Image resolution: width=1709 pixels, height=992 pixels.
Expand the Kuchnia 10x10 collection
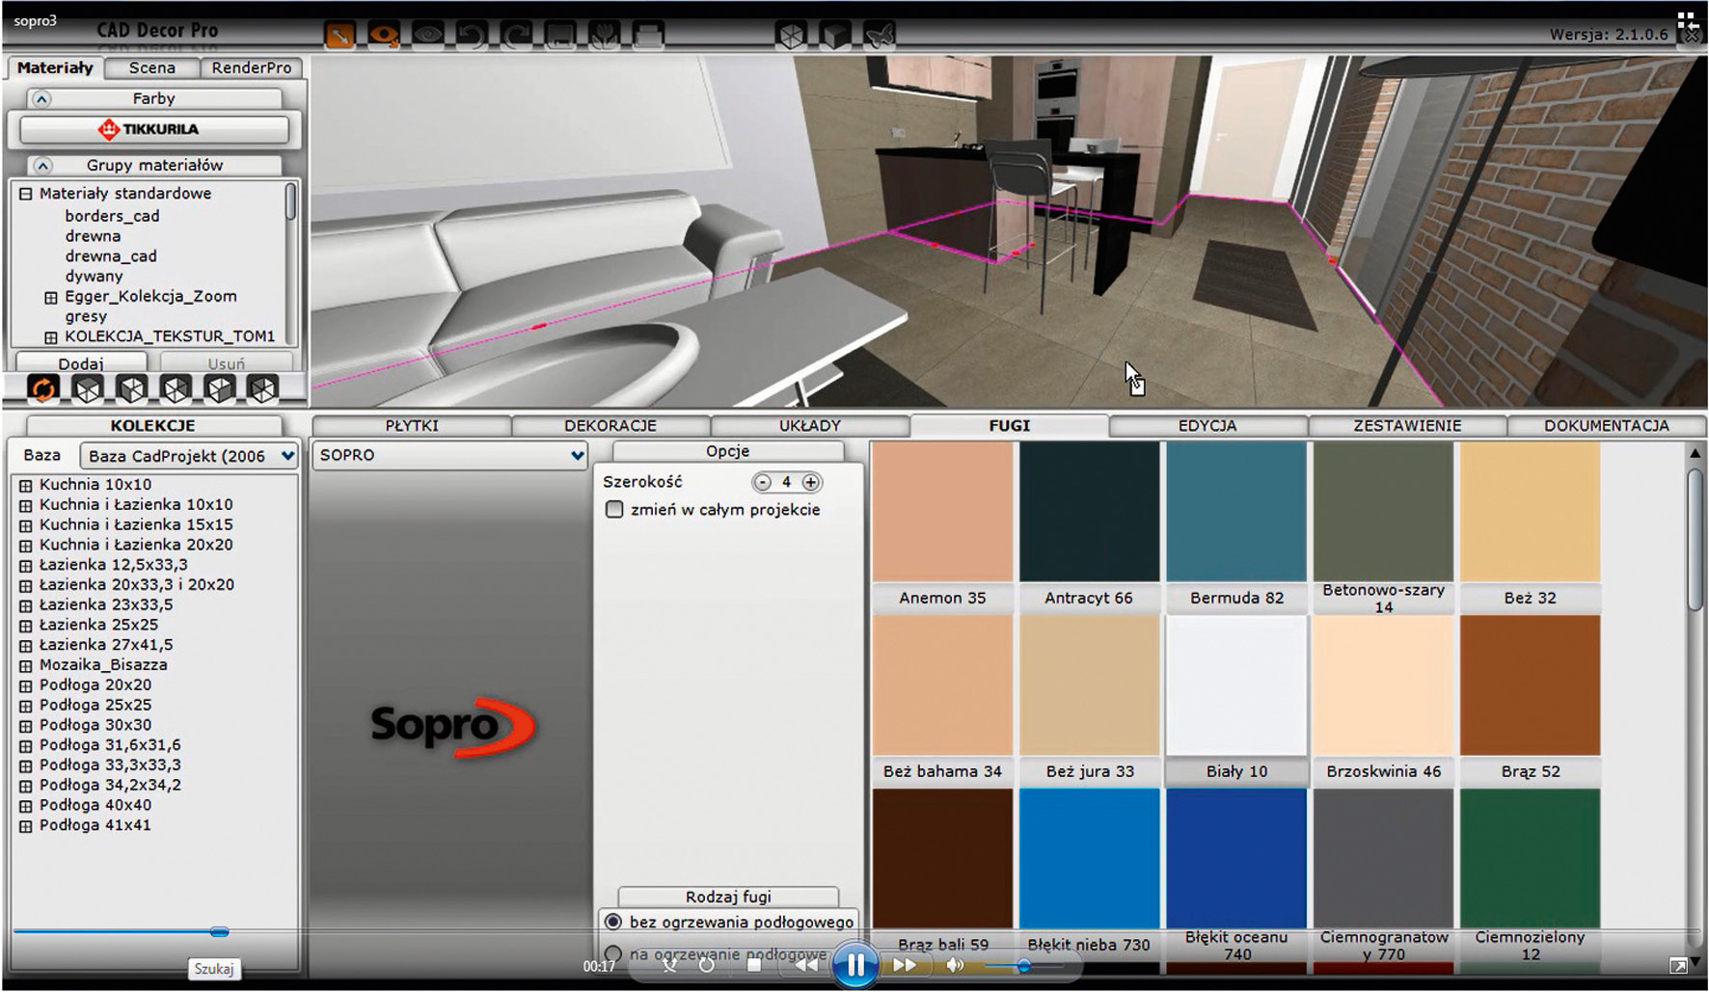pos(26,485)
